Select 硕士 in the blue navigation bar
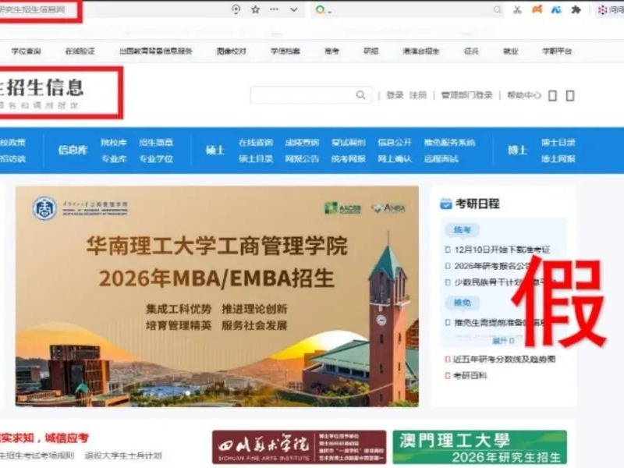The height and width of the screenshot is (468, 624). coord(215,150)
